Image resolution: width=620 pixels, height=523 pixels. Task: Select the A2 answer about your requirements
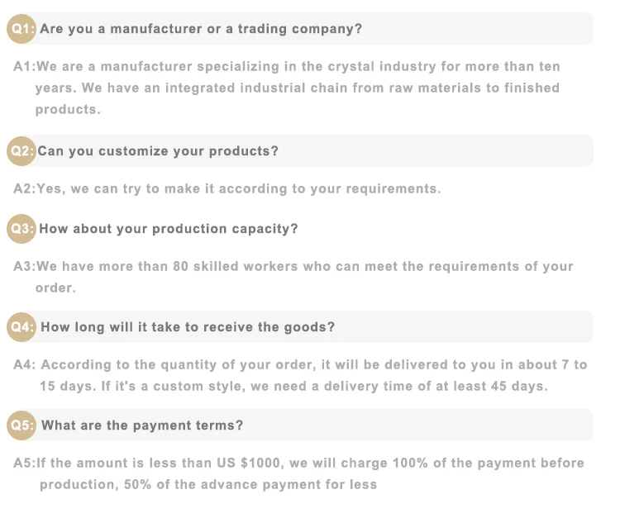coord(227,189)
